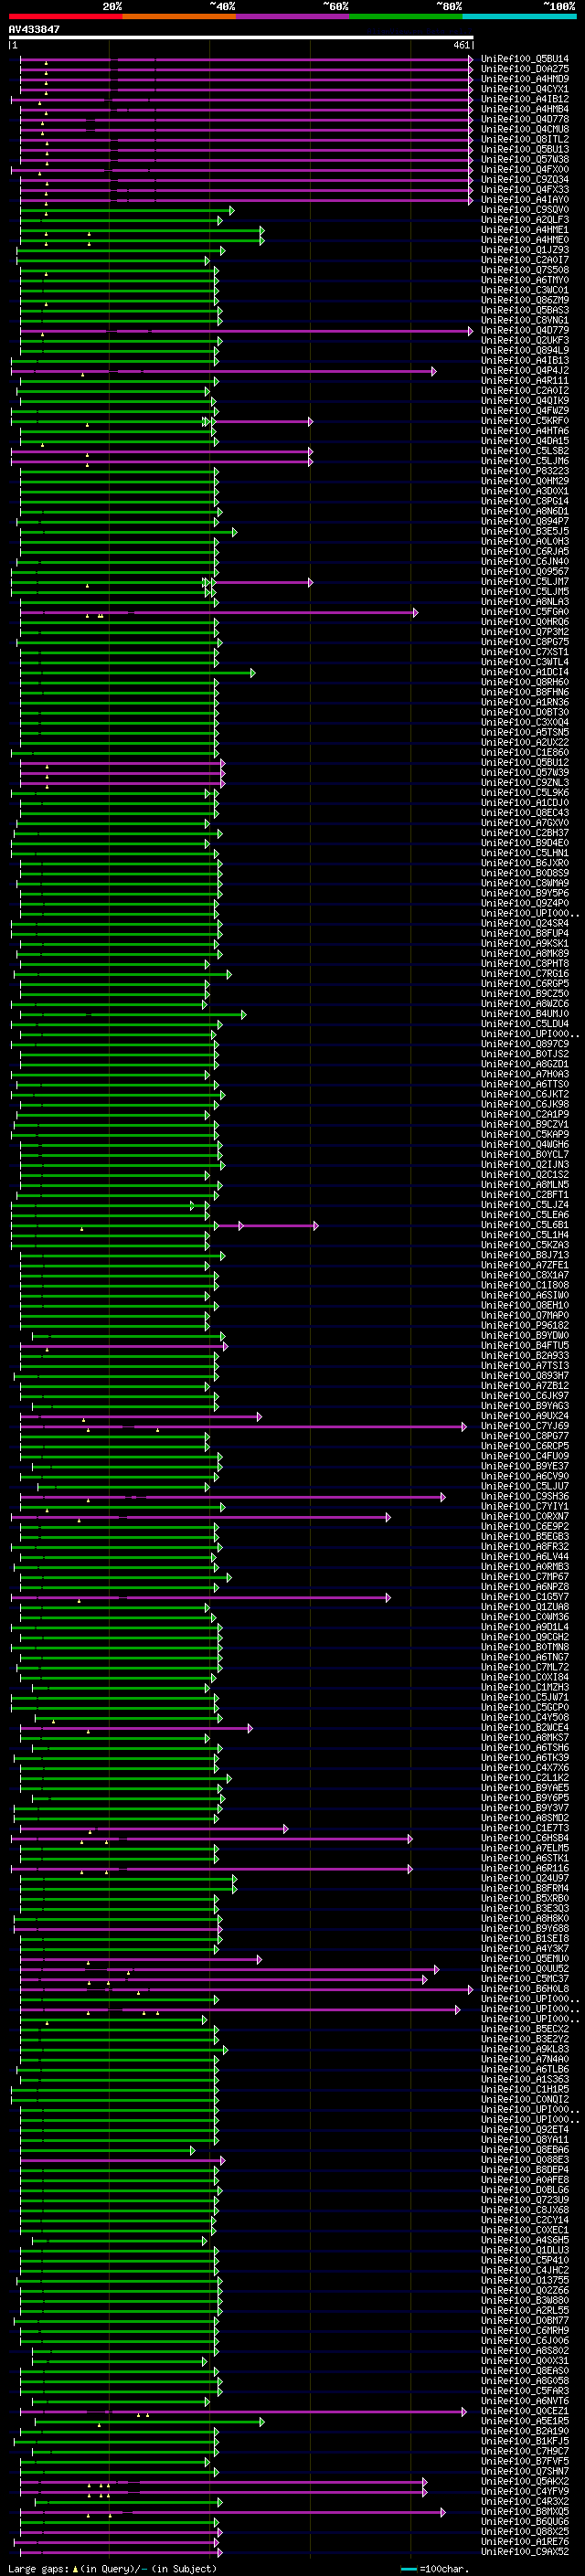Click the green alignment bar for UniRef100_C9SQV0

pos(127,210)
